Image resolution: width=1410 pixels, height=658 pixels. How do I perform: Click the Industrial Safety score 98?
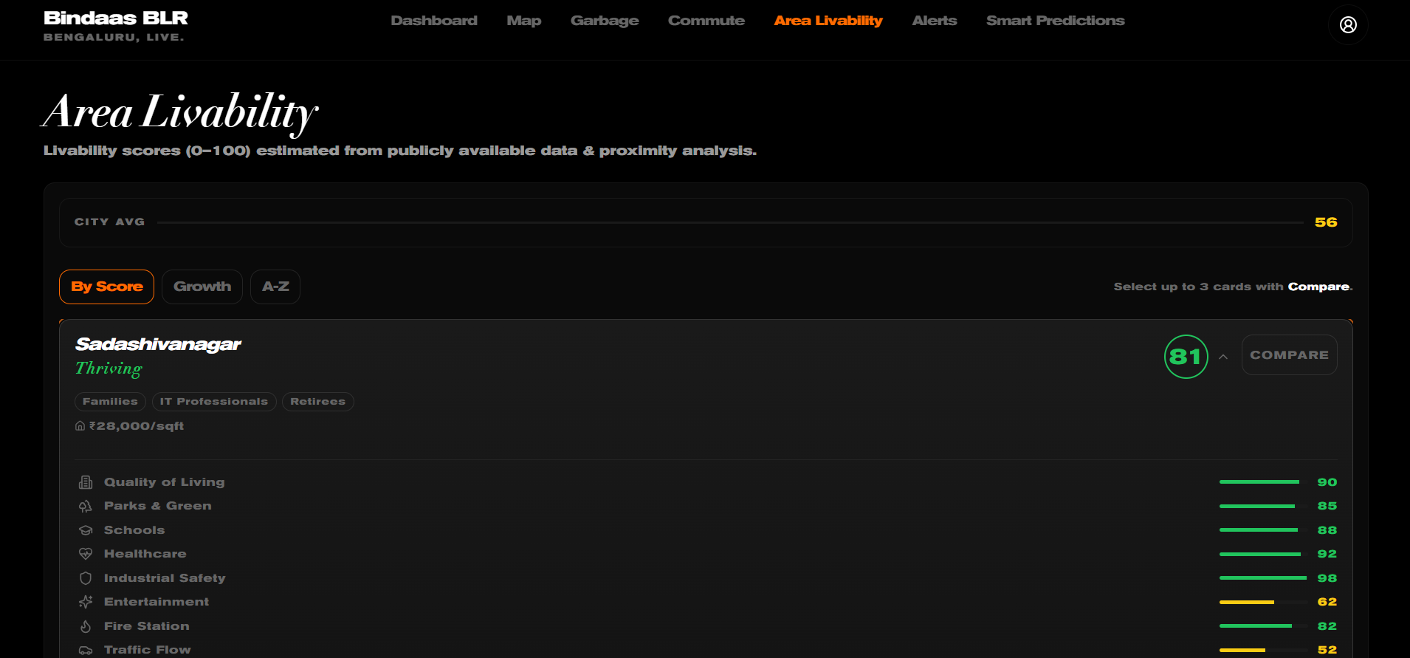1327,578
